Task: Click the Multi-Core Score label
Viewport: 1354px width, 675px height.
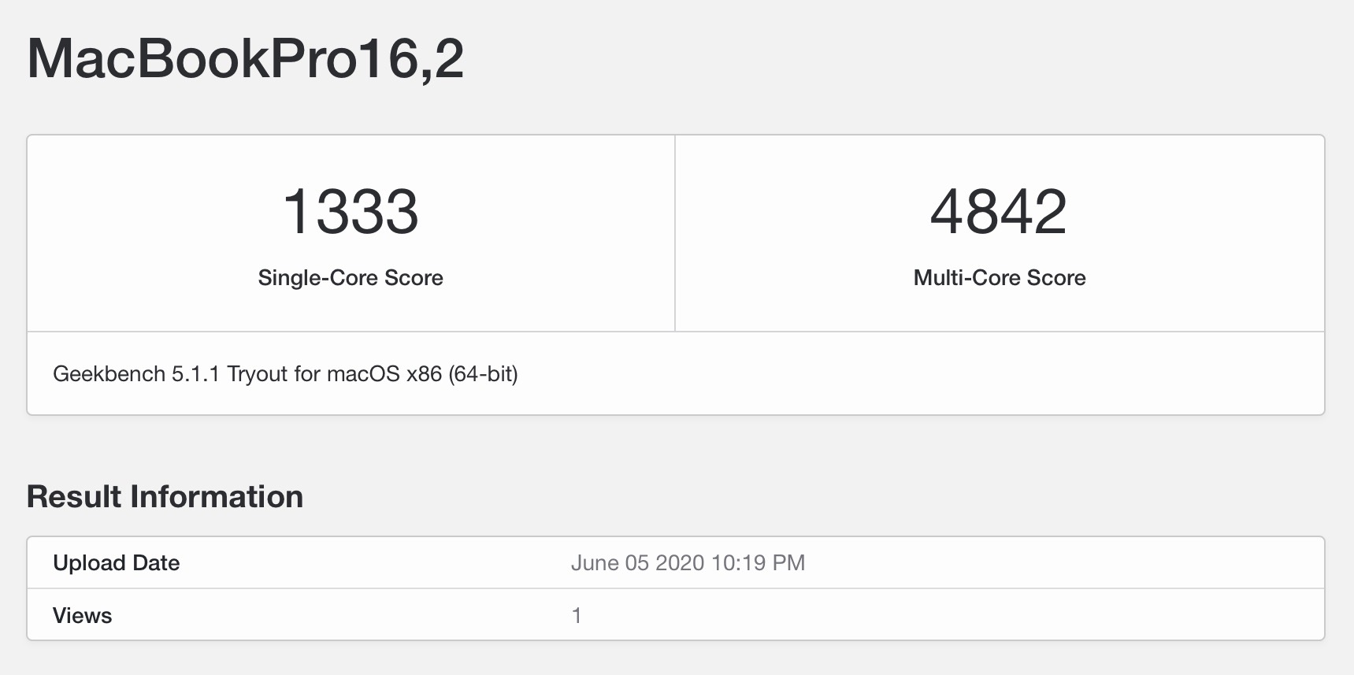Action: pyautogui.click(x=1000, y=277)
